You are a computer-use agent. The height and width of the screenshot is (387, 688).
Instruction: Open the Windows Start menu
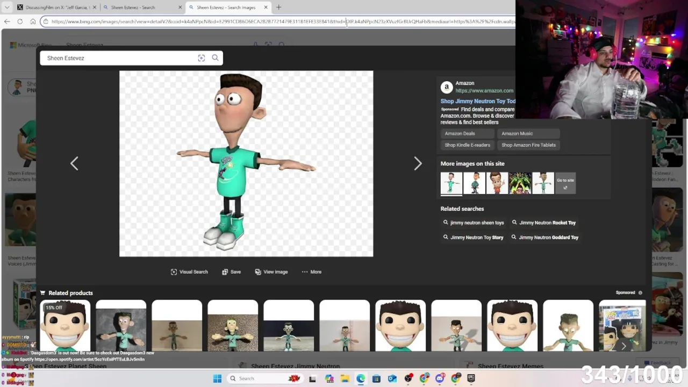pos(217,378)
